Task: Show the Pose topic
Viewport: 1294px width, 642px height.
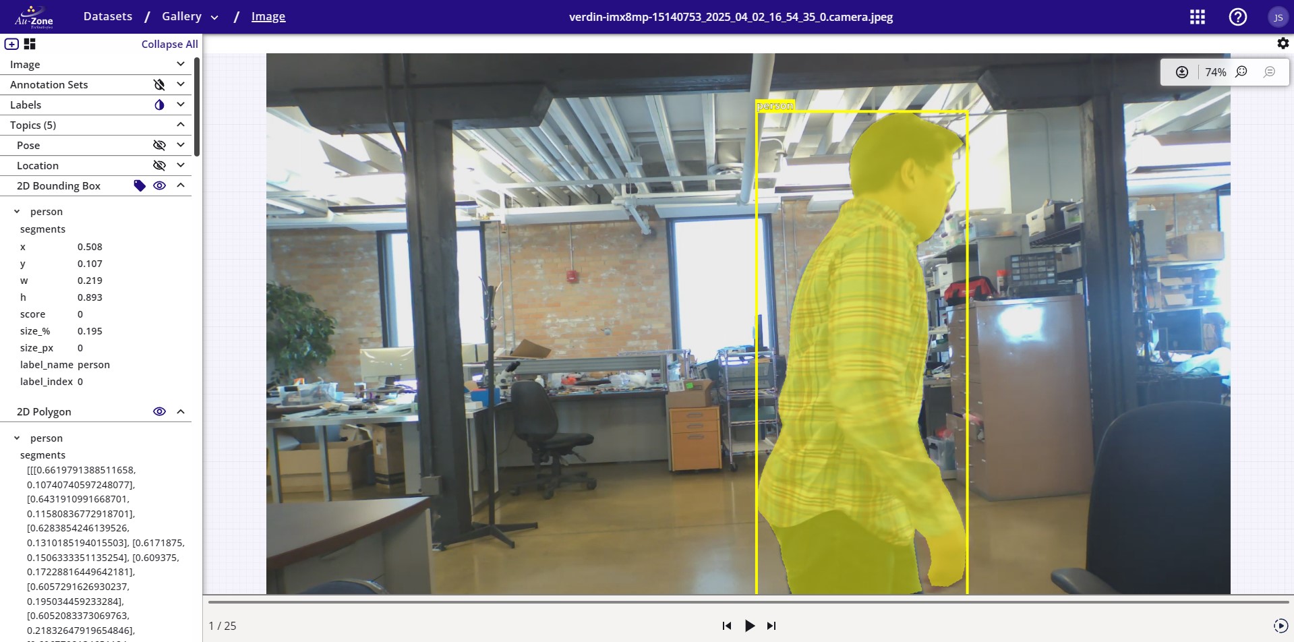Action: pos(159,145)
